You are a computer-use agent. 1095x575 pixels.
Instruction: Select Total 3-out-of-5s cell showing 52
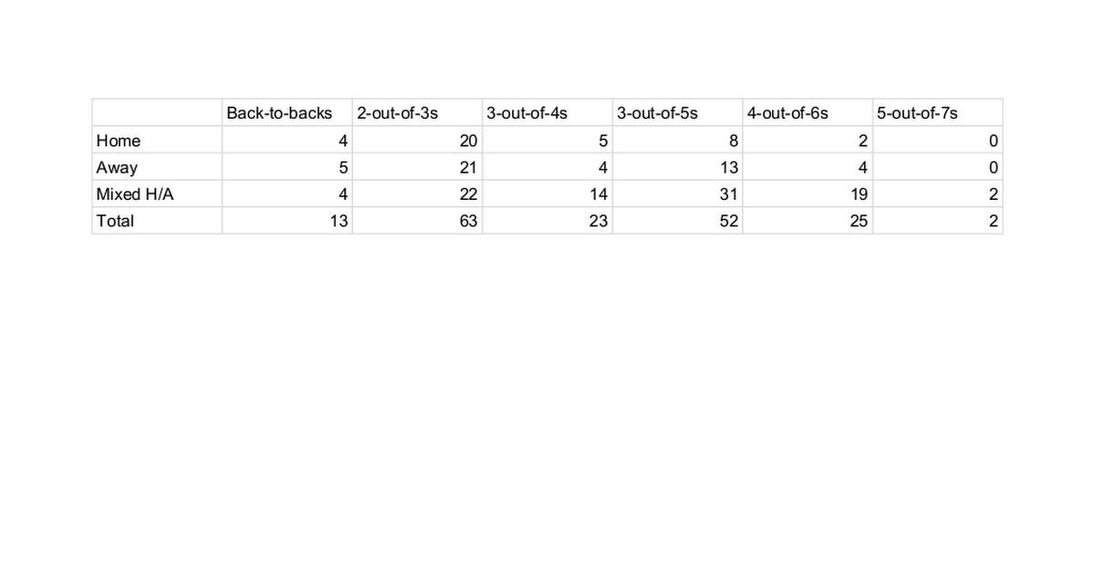click(x=728, y=221)
